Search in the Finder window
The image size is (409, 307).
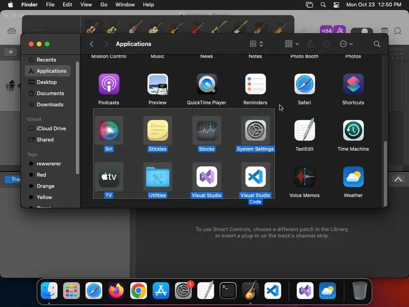(377, 44)
